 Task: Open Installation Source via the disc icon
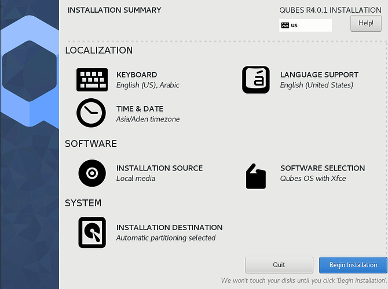point(92,173)
